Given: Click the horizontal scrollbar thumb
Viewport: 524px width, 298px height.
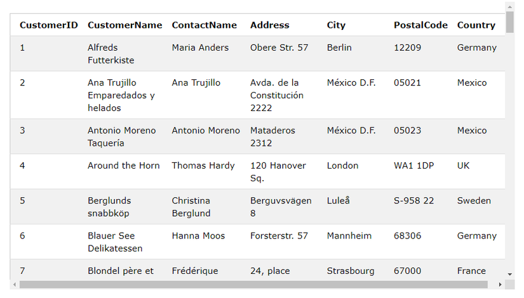Looking at the screenshot, I should (x=253, y=285).
